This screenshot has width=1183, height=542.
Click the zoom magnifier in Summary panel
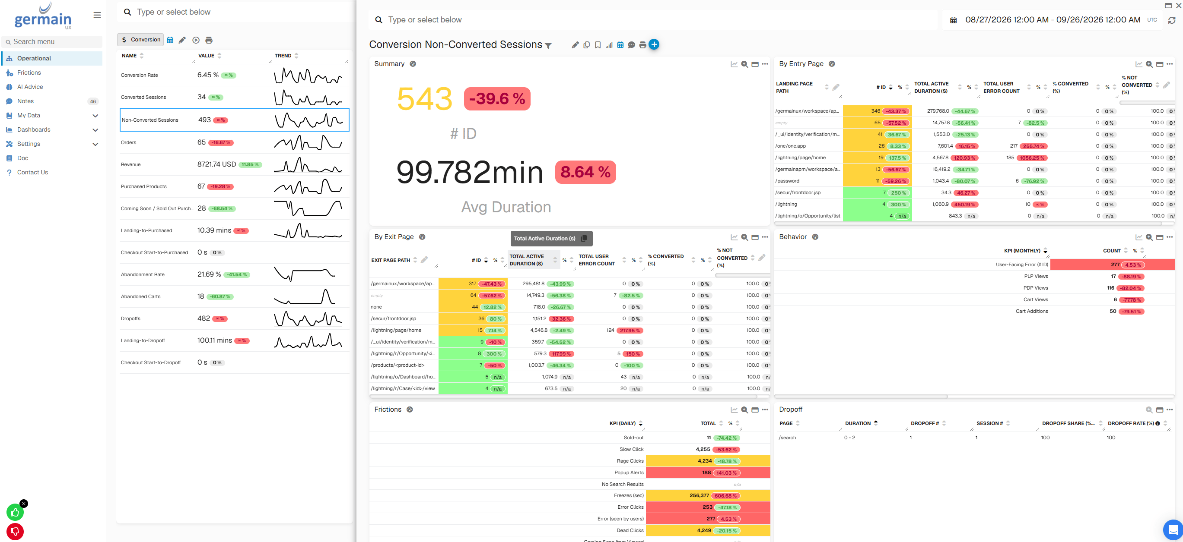(x=744, y=64)
